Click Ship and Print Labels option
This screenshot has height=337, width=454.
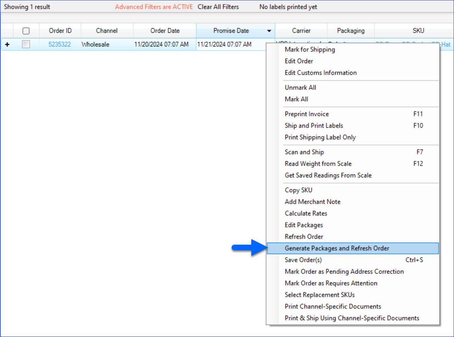(314, 125)
